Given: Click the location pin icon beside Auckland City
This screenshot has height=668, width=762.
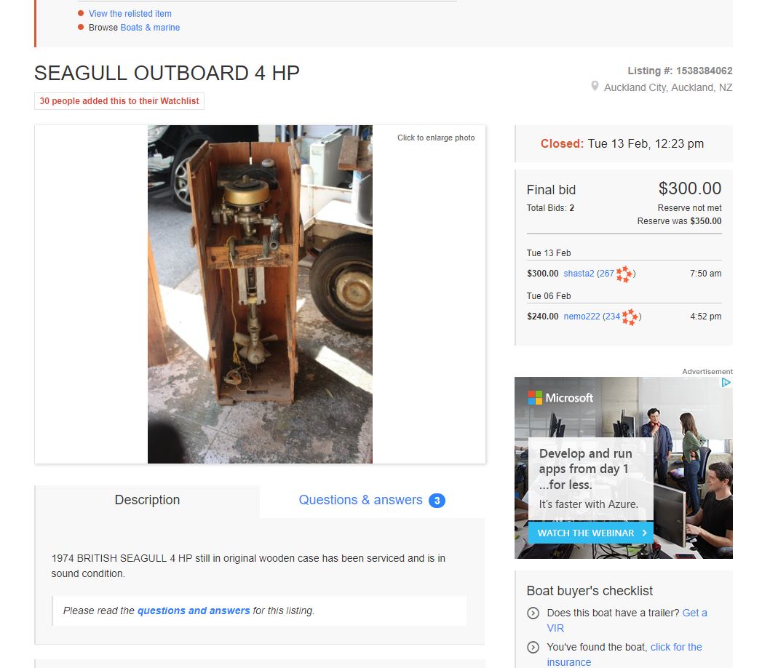Looking at the screenshot, I should point(595,87).
